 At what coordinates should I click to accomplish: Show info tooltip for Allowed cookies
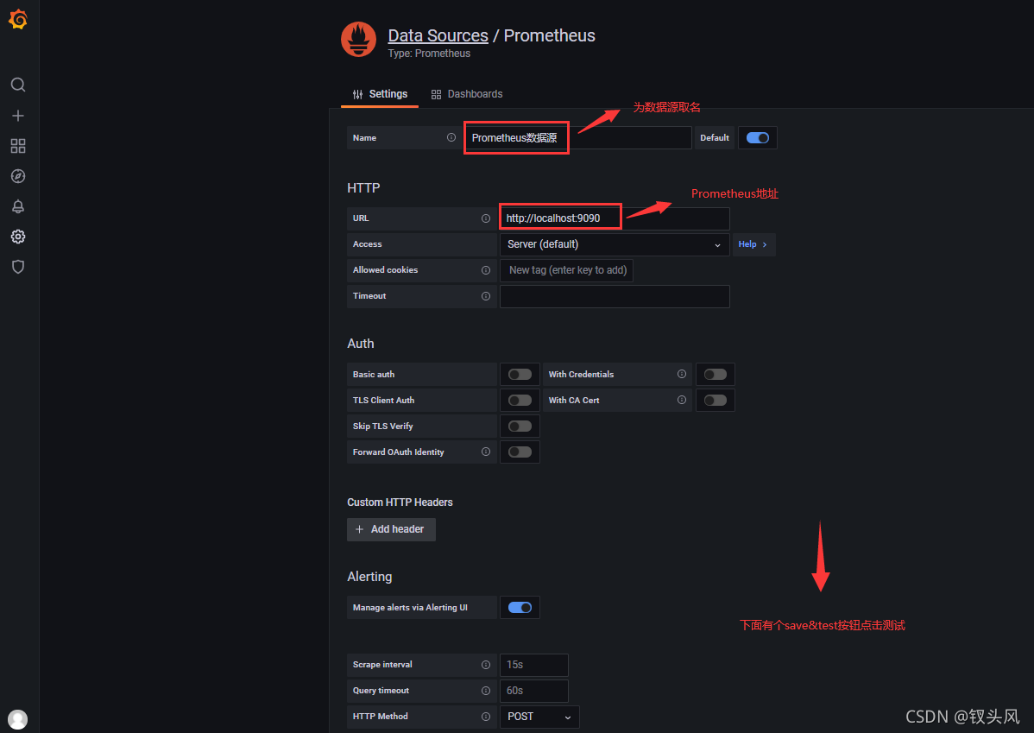[486, 270]
